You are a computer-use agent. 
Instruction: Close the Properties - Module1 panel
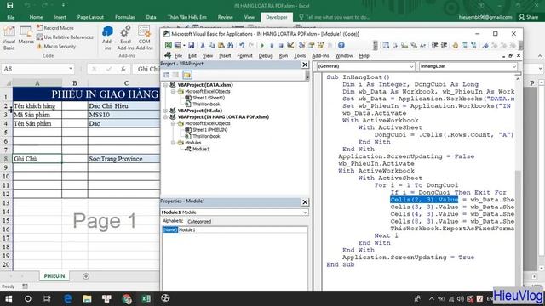[305, 202]
